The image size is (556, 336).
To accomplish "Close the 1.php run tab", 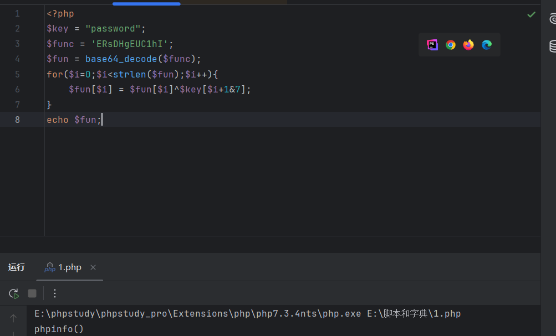I will pos(93,267).
